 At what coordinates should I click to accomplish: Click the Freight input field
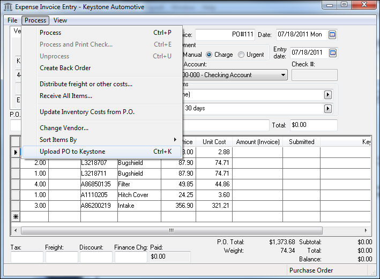click(x=62, y=257)
